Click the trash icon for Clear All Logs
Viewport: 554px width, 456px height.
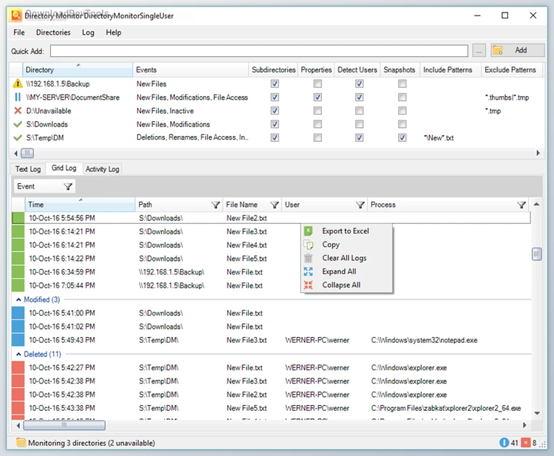coord(309,258)
